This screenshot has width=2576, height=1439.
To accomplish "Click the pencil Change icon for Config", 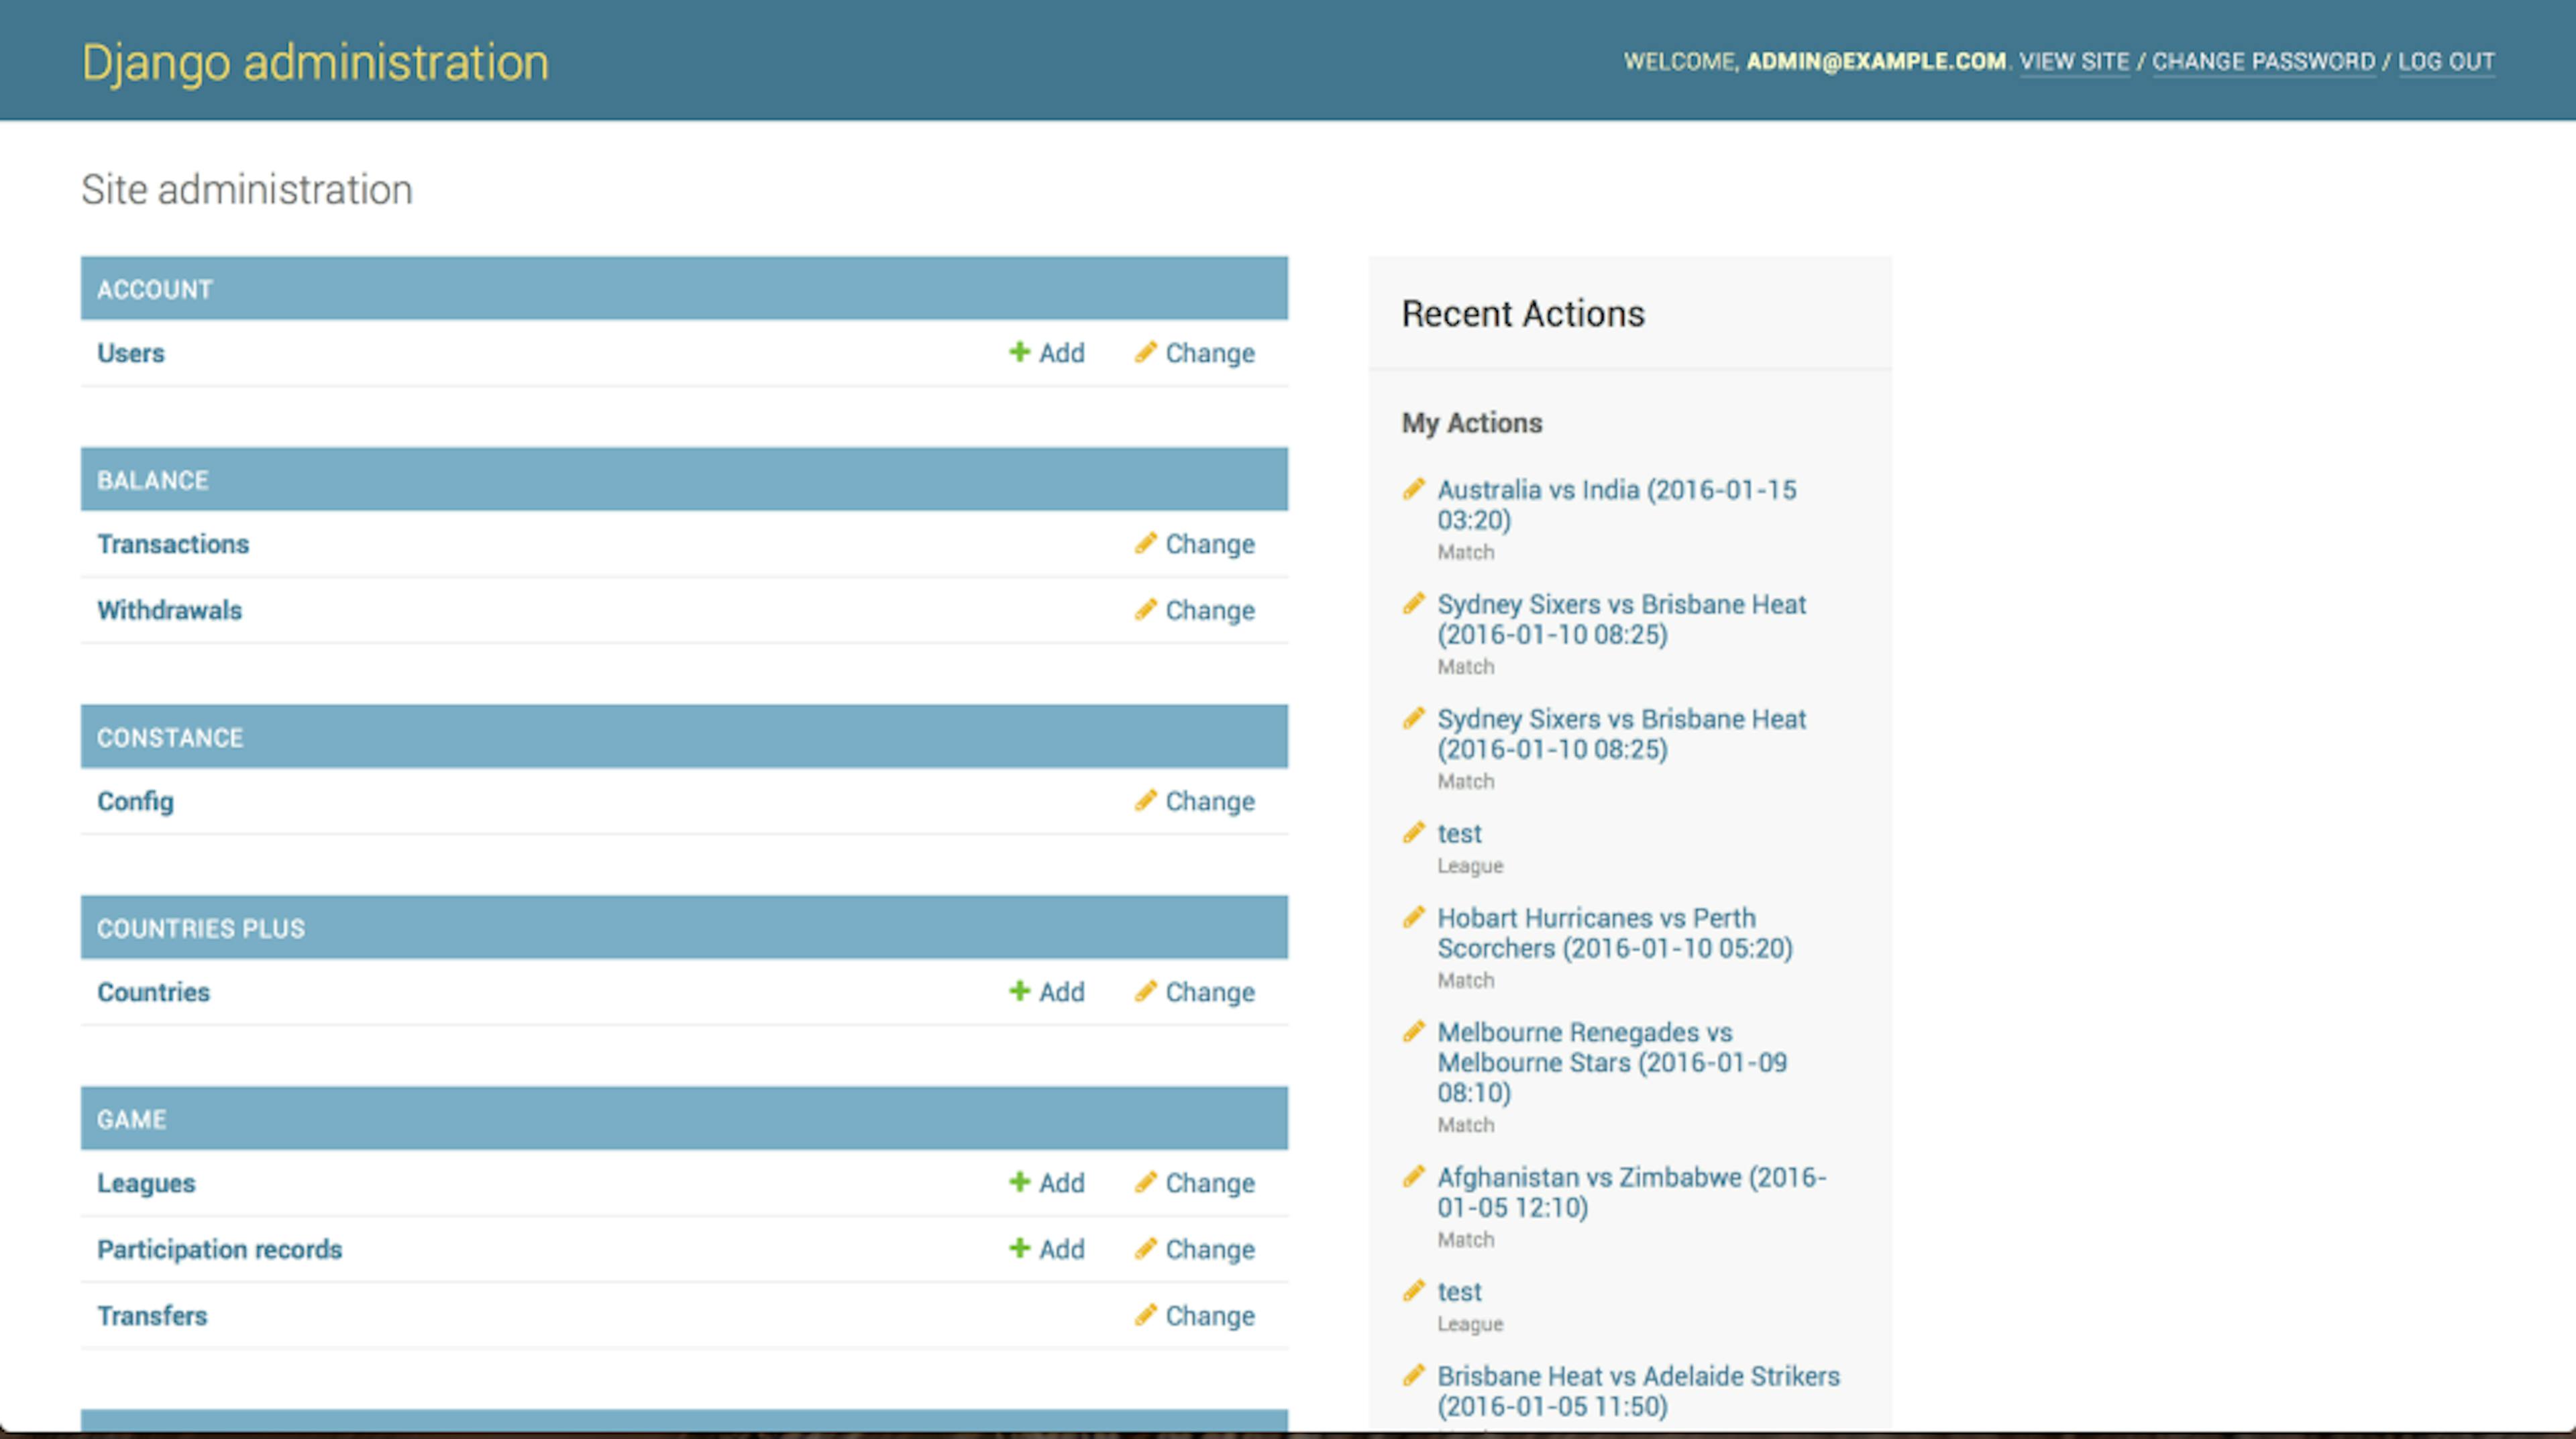I will click(1146, 801).
